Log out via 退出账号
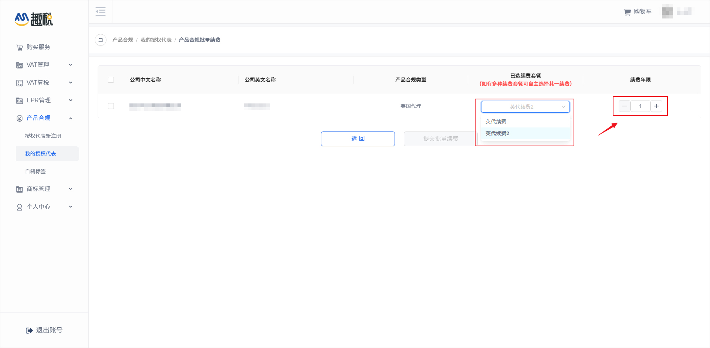Image resolution: width=710 pixels, height=348 pixels. [44, 330]
